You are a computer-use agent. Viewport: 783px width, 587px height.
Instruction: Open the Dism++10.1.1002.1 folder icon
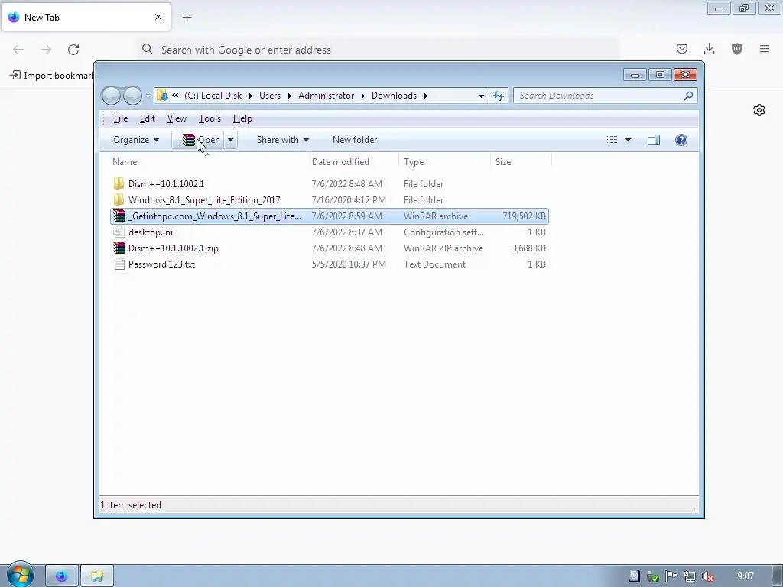coord(119,183)
